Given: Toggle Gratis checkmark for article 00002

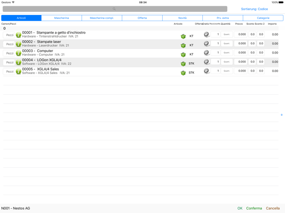Looking at the screenshot, I should pos(207,43).
